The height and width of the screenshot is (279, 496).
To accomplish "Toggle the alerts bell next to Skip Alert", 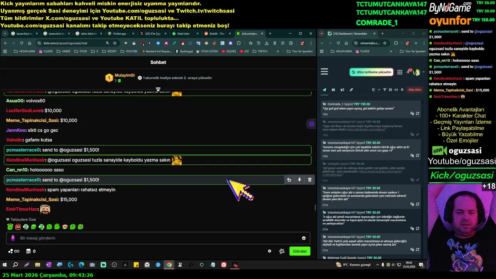I will (x=402, y=90).
